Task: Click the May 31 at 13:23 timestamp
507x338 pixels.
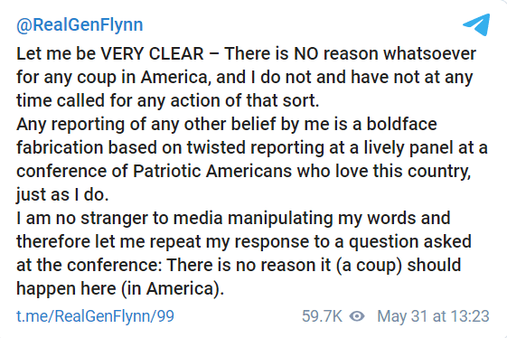Action: 433,316
